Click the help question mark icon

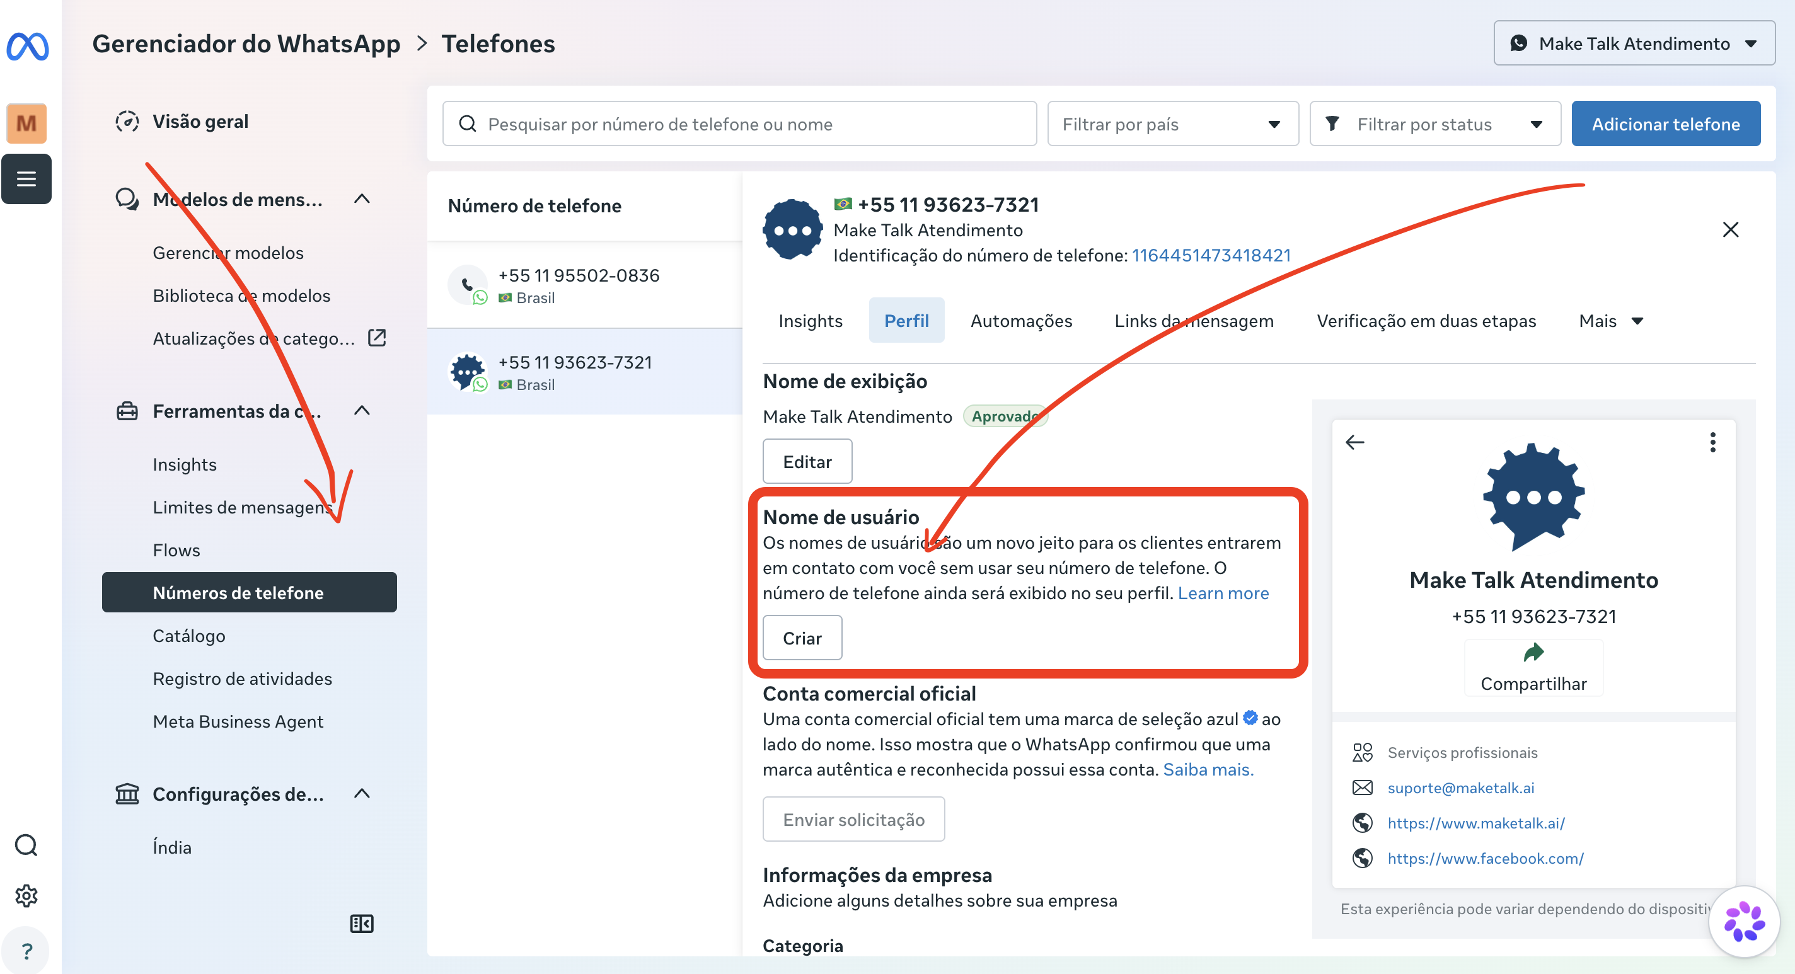26,950
